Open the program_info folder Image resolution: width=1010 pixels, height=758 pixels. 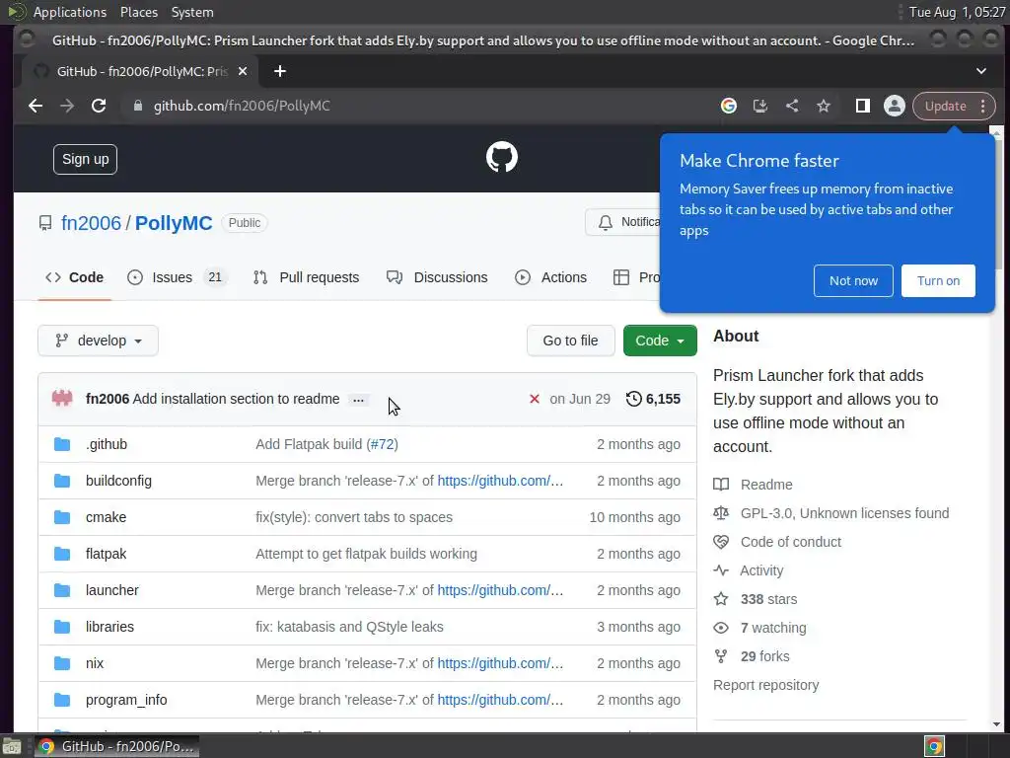point(126,700)
